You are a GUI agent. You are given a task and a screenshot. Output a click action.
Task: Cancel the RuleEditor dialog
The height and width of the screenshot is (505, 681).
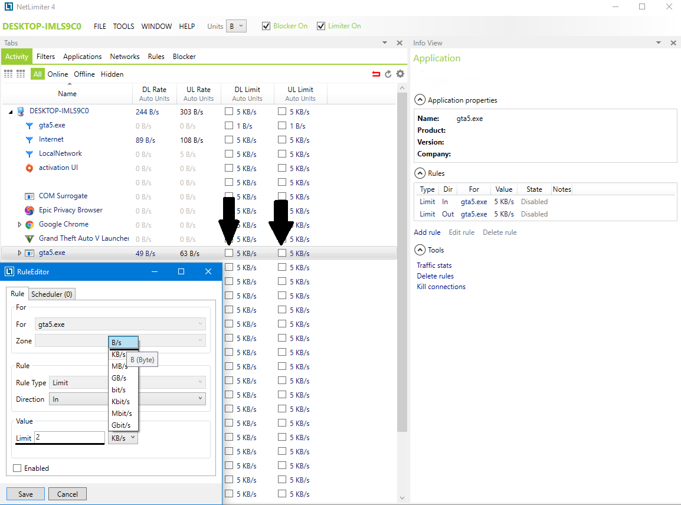point(67,494)
